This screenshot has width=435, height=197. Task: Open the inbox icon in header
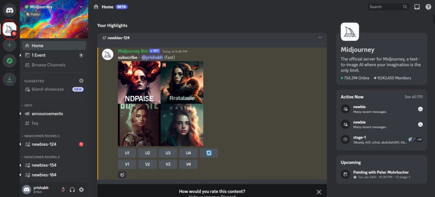417,7
